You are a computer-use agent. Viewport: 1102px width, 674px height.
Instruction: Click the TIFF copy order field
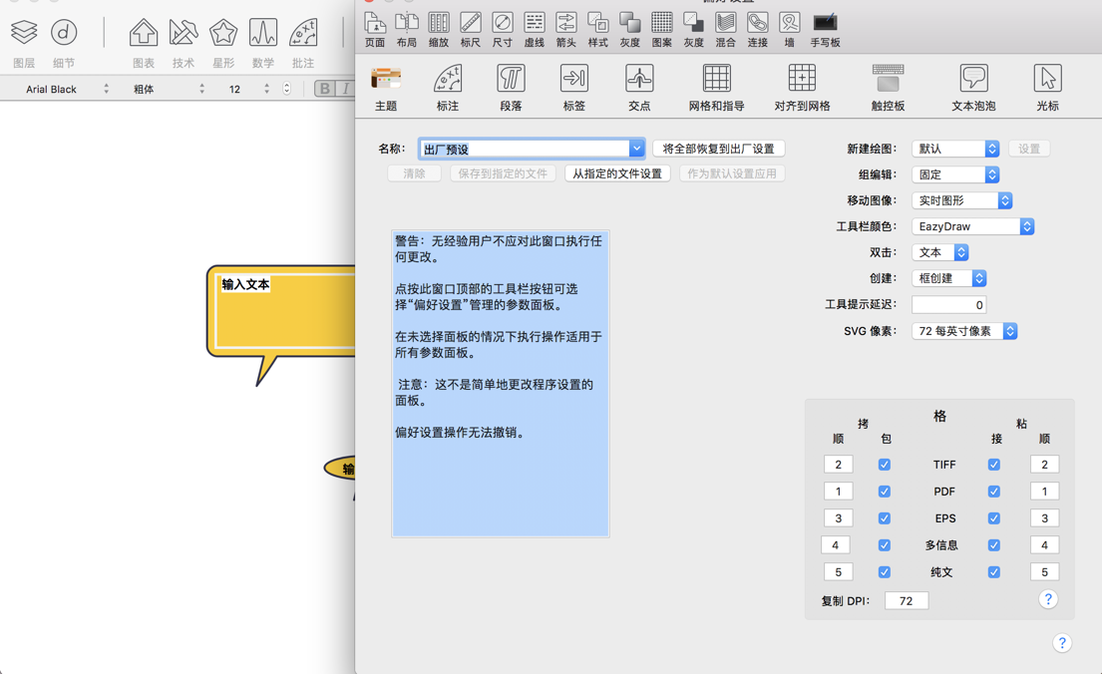tap(838, 465)
